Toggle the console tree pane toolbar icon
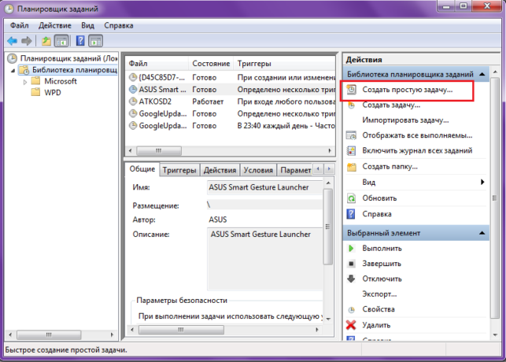The image size is (506, 362). tap(61, 41)
